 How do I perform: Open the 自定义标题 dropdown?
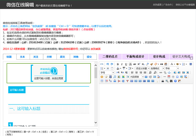(142, 68)
